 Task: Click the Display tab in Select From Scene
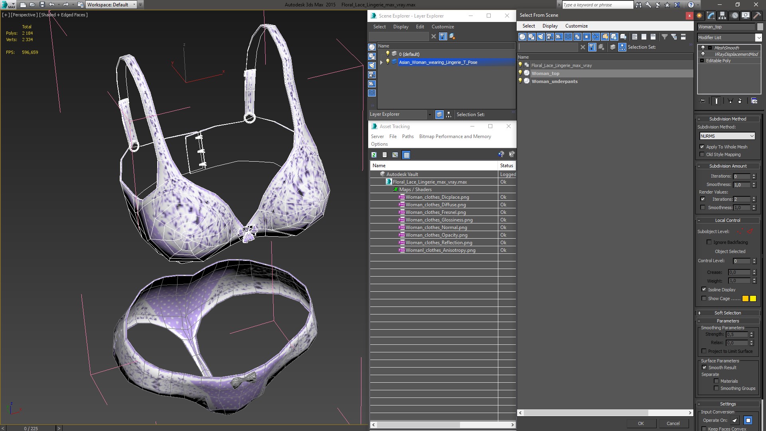coord(549,26)
